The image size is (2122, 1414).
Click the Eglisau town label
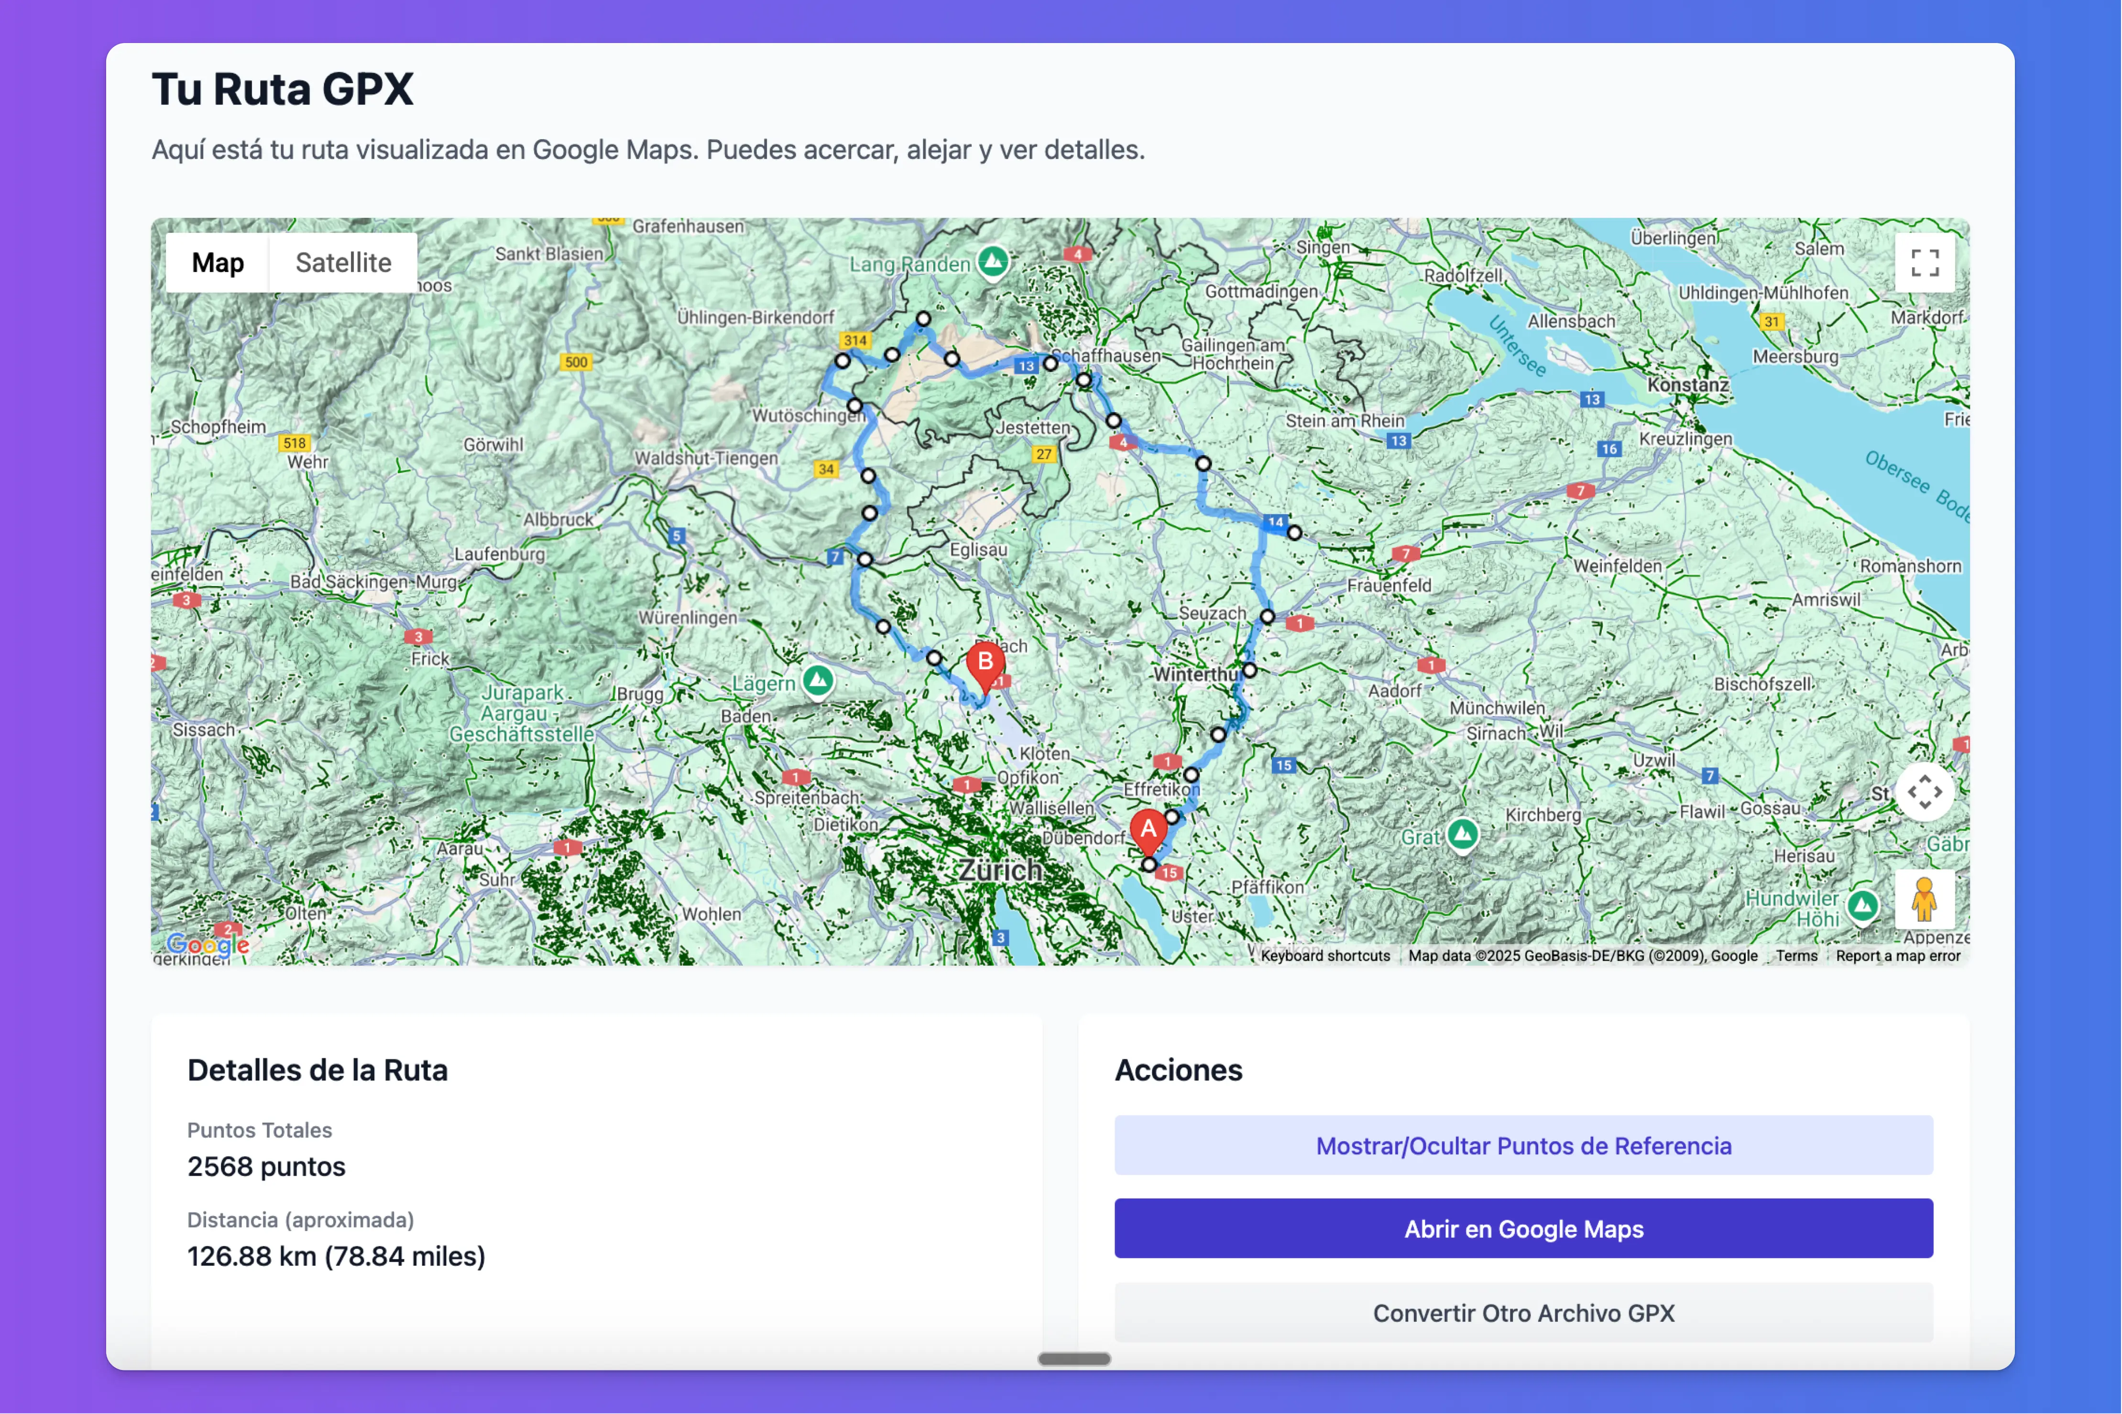coord(978,549)
